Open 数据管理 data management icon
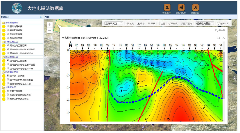 167,7
